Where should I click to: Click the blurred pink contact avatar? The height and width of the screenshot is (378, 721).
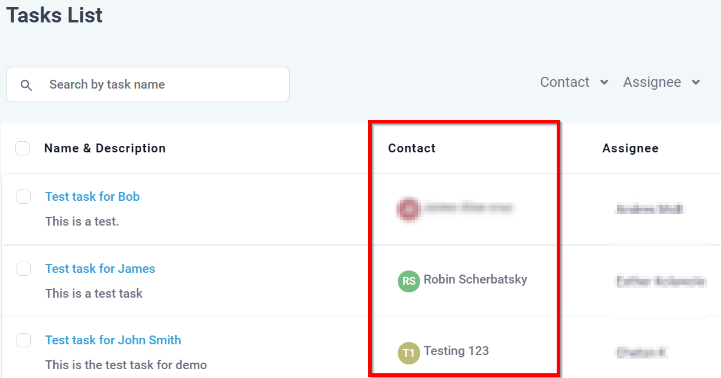pyautogui.click(x=408, y=209)
